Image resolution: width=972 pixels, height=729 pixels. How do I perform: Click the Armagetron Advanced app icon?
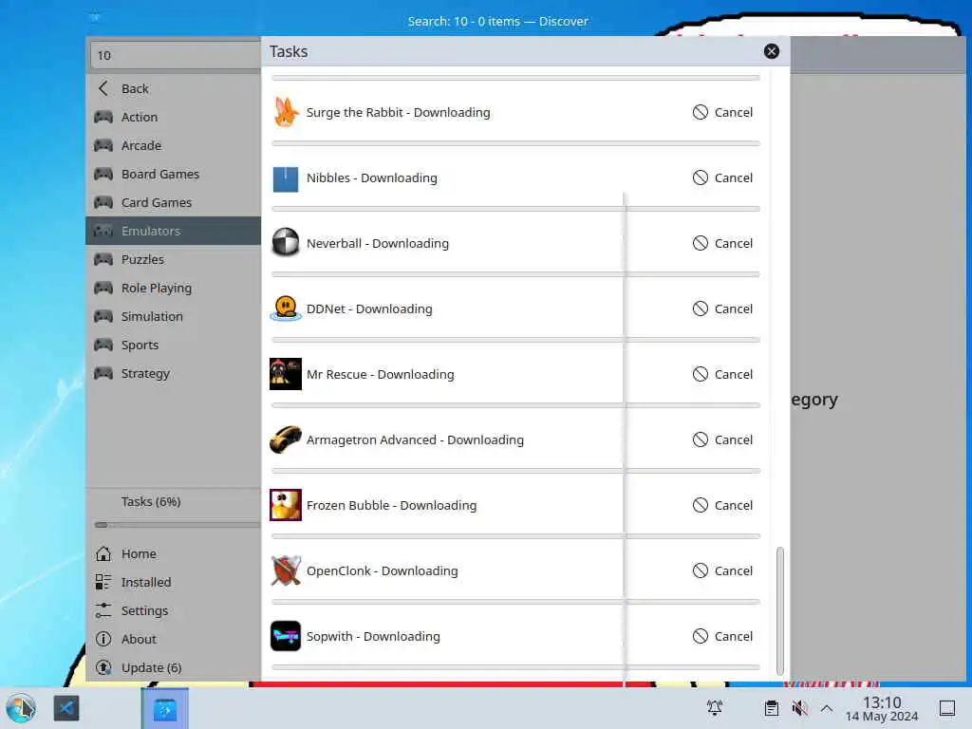click(286, 439)
